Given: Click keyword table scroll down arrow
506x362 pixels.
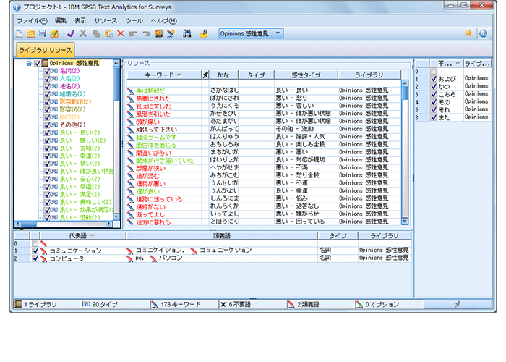Looking at the screenshot, I should [x=405, y=222].
